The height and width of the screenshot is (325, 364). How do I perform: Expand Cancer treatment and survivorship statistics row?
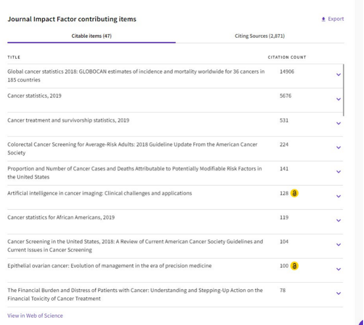pyautogui.click(x=338, y=123)
